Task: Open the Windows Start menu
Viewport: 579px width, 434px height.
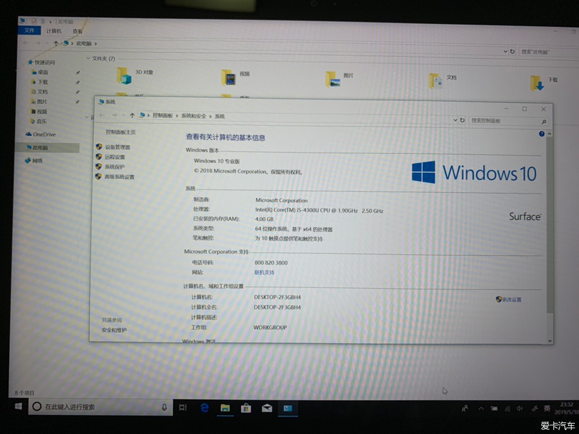Action: [19, 406]
